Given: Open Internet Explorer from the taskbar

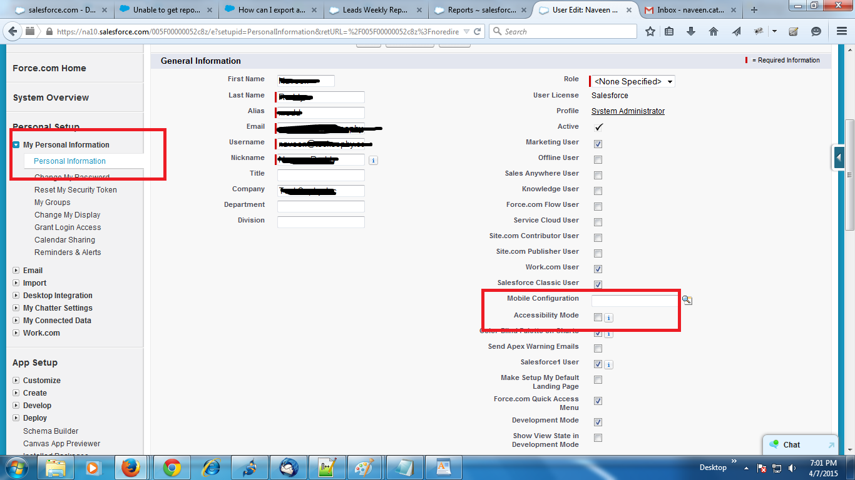Looking at the screenshot, I should [x=211, y=467].
